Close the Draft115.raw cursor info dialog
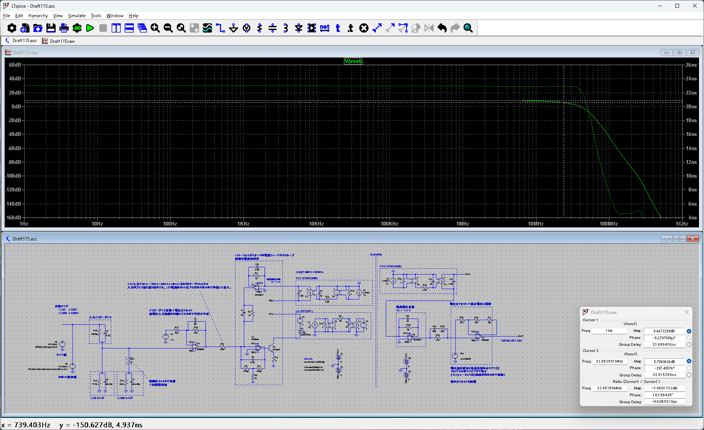704x430 pixels. pos(687,312)
